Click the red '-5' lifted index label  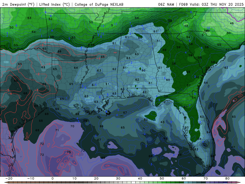[x=7, y=90]
